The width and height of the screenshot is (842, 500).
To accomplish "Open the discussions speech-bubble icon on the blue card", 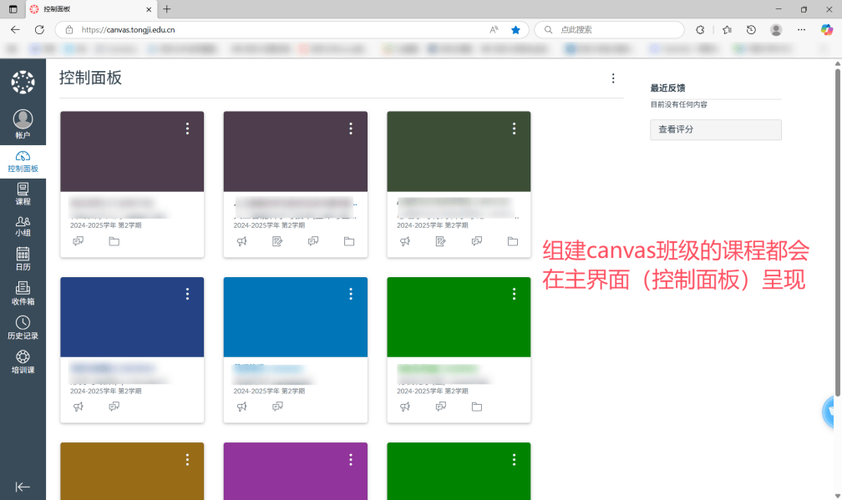I will (276, 407).
